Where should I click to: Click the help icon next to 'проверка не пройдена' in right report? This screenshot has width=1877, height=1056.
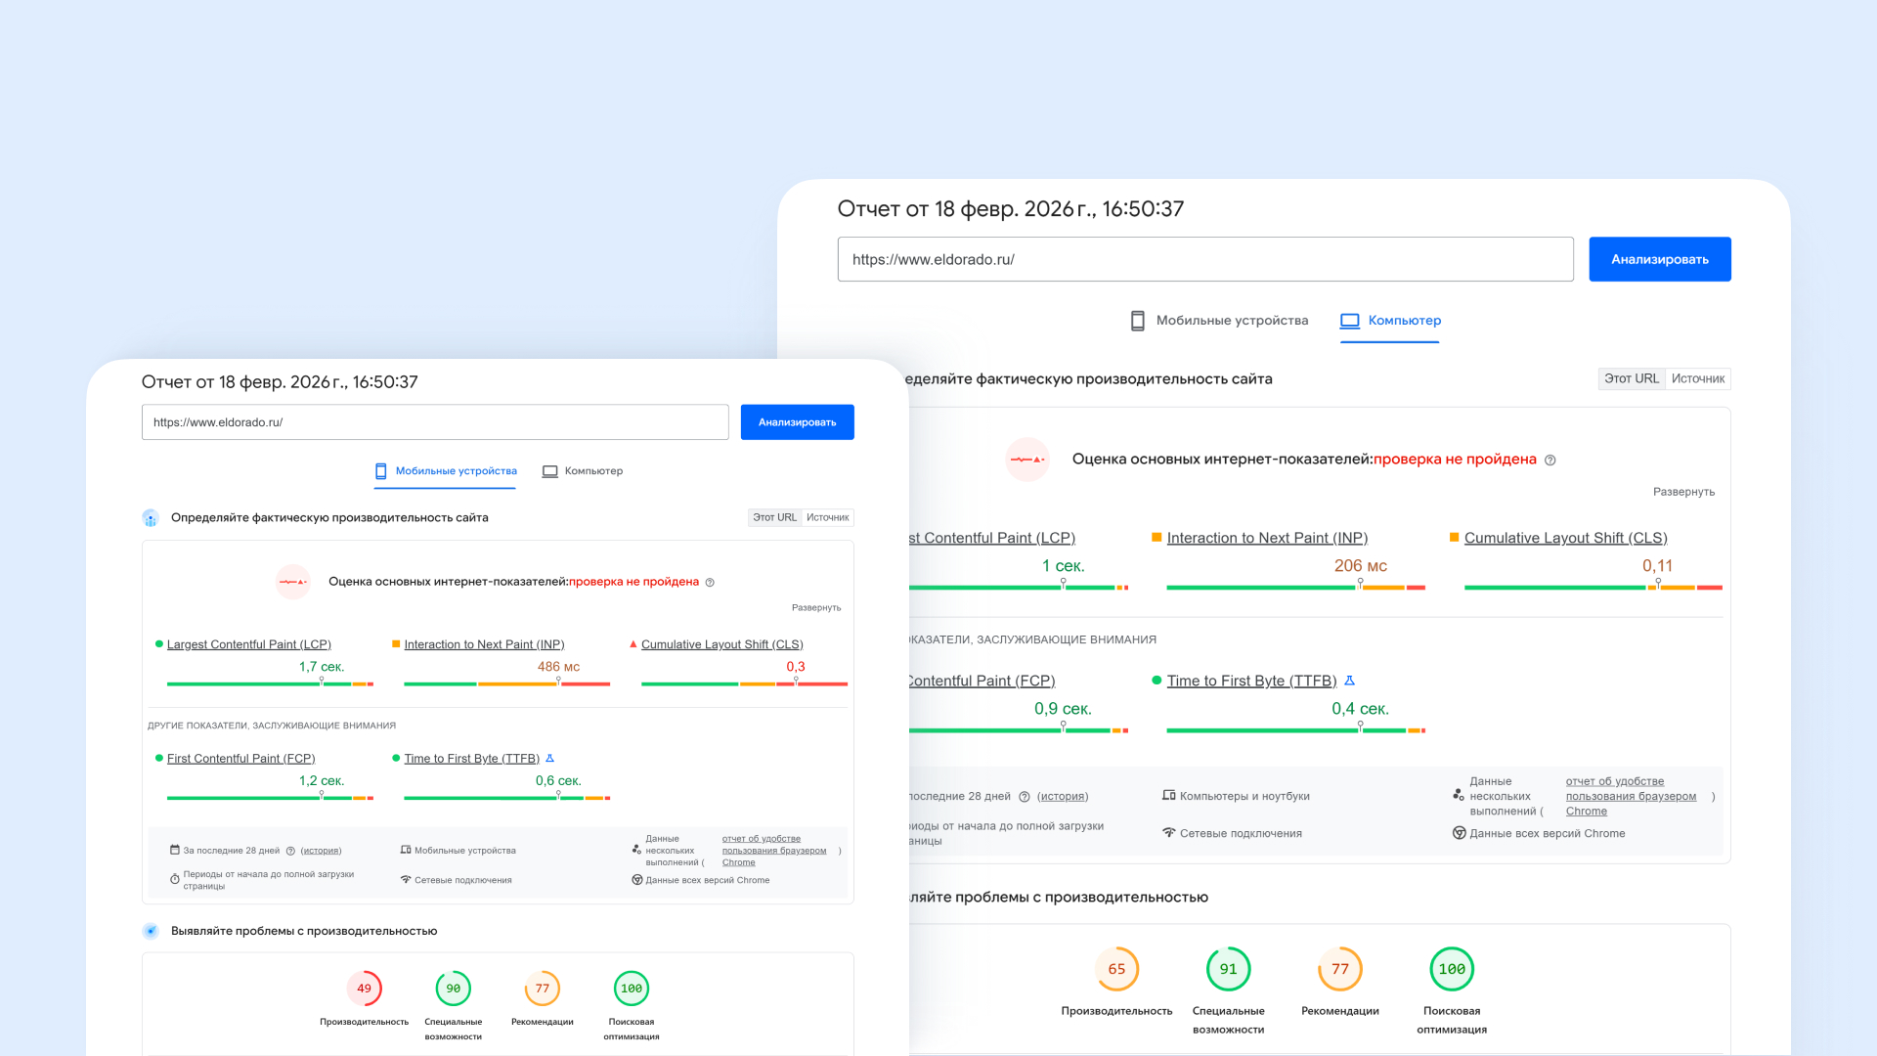click(x=1550, y=461)
